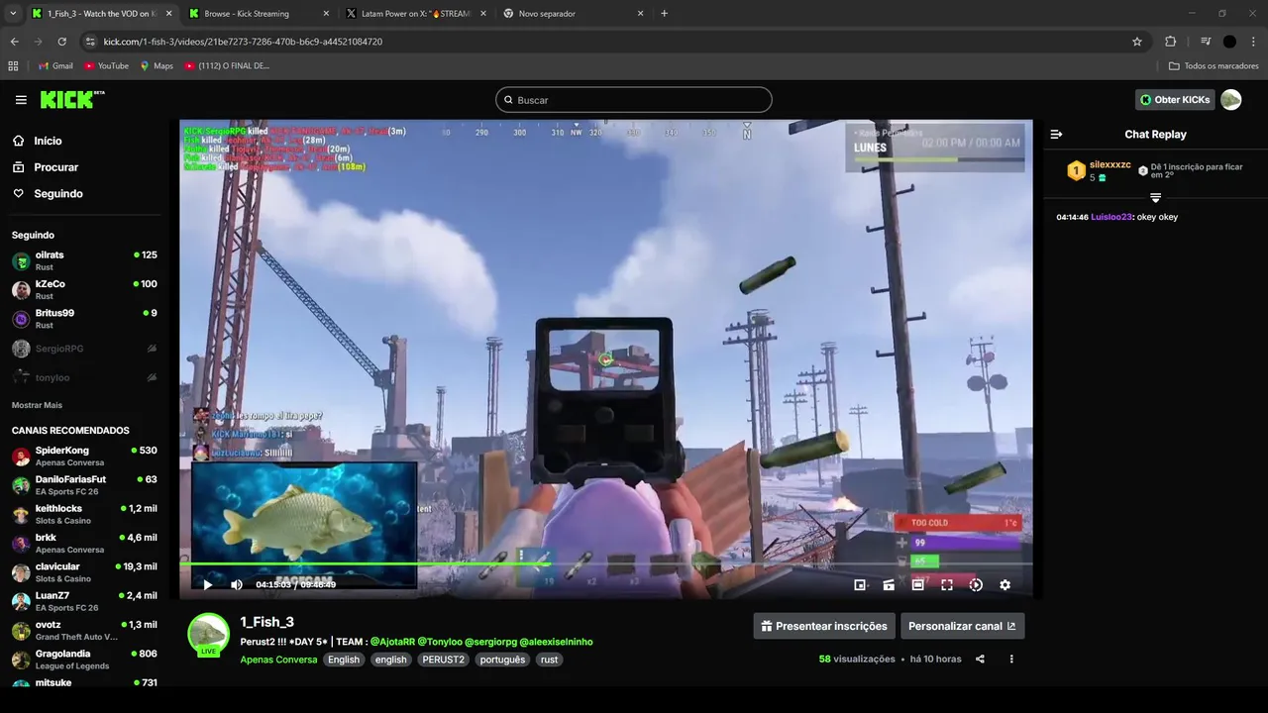Select the capitalized English tag
The width and height of the screenshot is (1268, 713).
pos(344,660)
